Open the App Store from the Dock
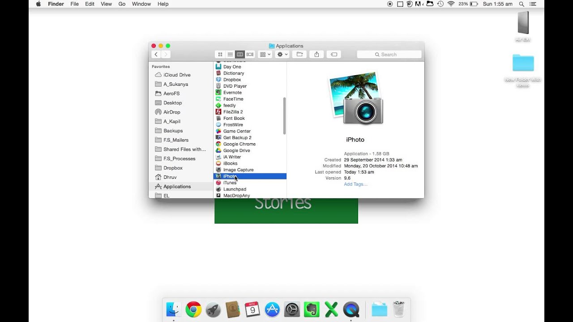The height and width of the screenshot is (322, 573). pos(272,309)
